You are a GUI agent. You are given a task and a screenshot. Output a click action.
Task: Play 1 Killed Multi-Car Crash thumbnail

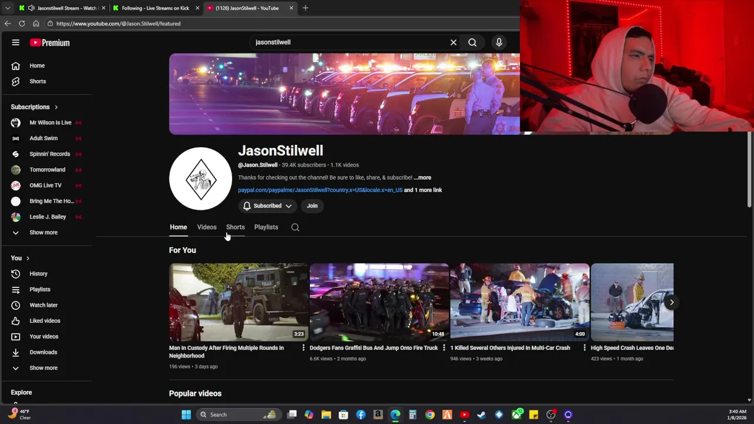(x=520, y=302)
